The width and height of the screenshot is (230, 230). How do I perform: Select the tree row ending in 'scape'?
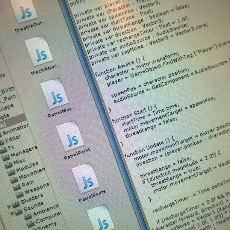(7, 107)
